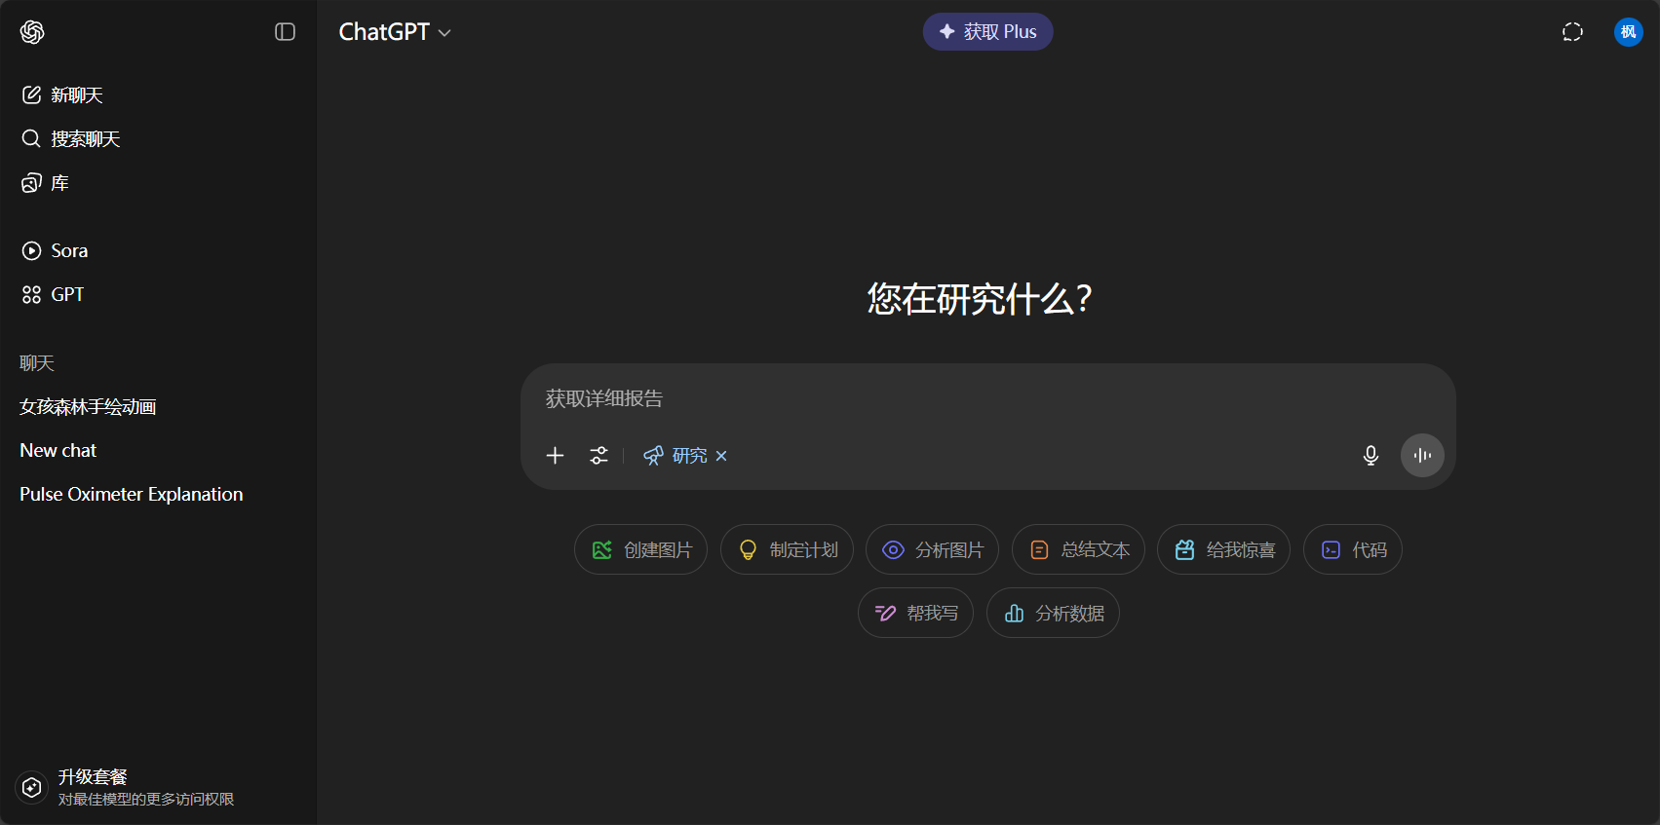Image resolution: width=1660 pixels, height=825 pixels.
Task: Open 搜索聊天 to search chats
Action: click(x=158, y=139)
